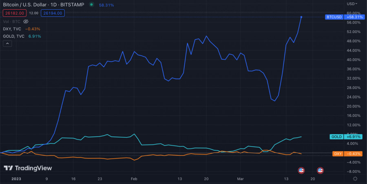This screenshot has height=184, width=367.
Task: Click the Mar date on time axis
Action: [240, 178]
